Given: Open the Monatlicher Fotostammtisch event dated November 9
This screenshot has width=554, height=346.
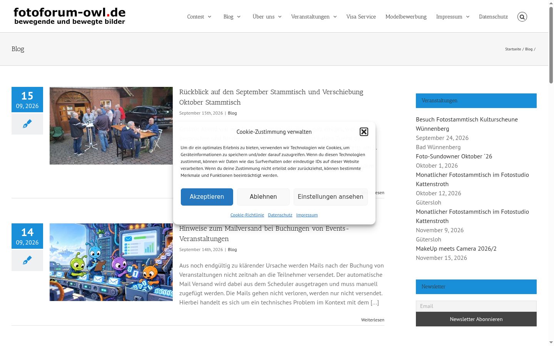Looking at the screenshot, I should [472, 216].
